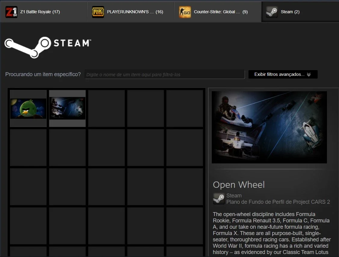This screenshot has height=257, width=339.
Task: Open the Z1 Battle Royale inventory tab
Action: point(43,12)
